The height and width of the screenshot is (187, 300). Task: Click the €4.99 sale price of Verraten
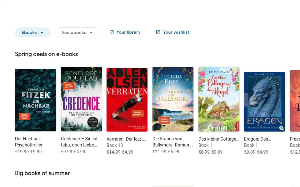coord(127,152)
